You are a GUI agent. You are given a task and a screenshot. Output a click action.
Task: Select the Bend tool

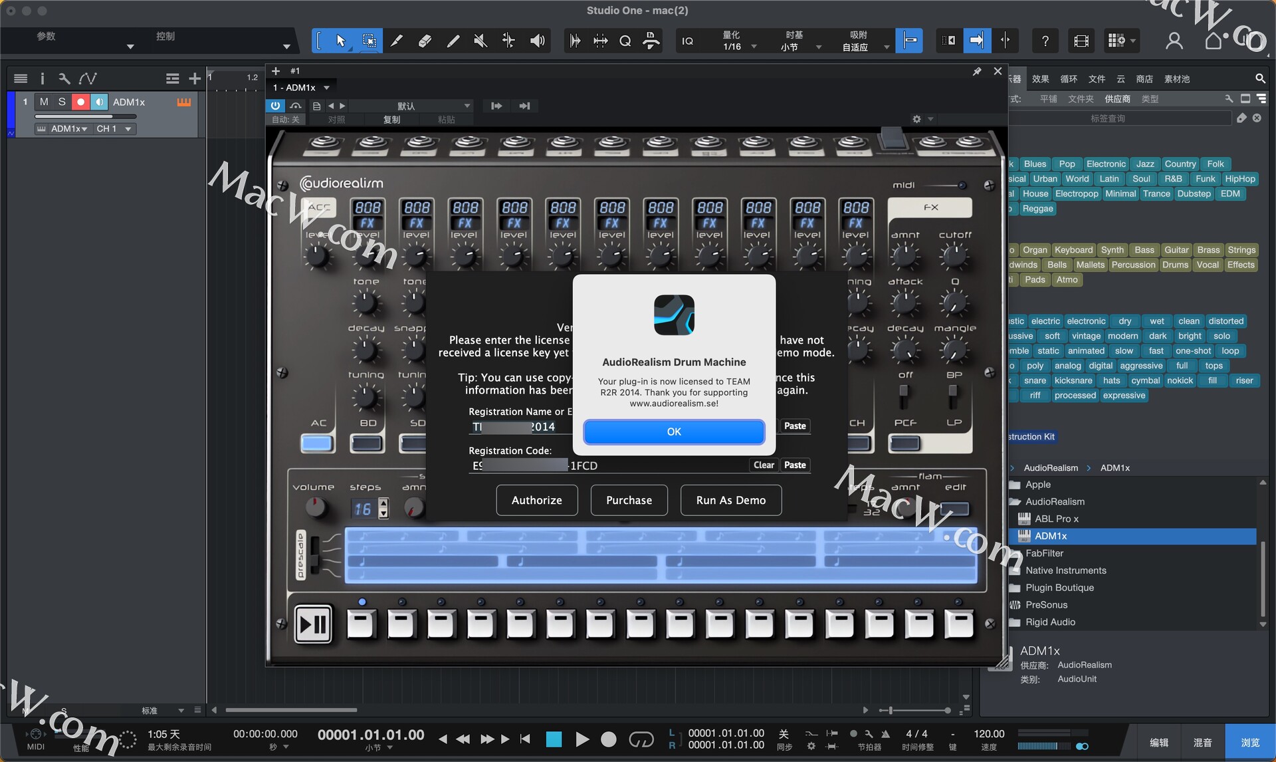click(508, 41)
